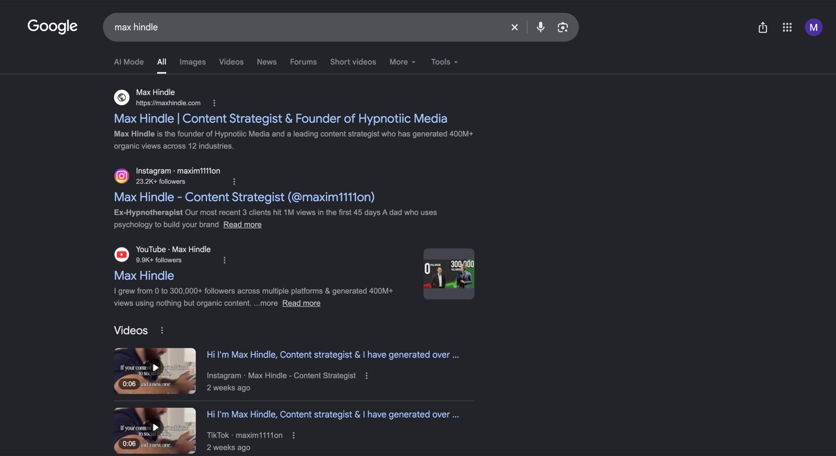Open Google Lens image search
The image size is (836, 456).
(x=563, y=27)
